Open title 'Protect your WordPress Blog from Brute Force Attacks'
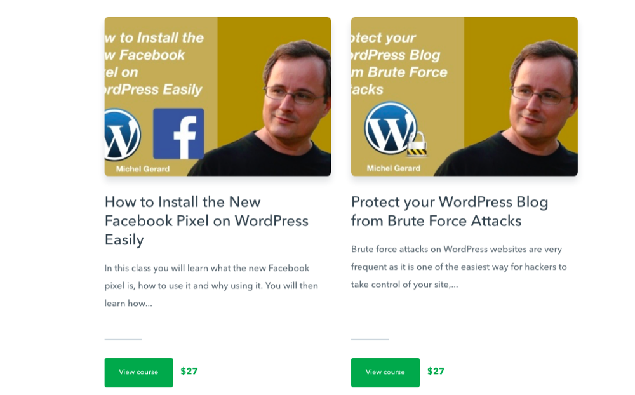The width and height of the screenshot is (635, 395). pyautogui.click(x=450, y=211)
